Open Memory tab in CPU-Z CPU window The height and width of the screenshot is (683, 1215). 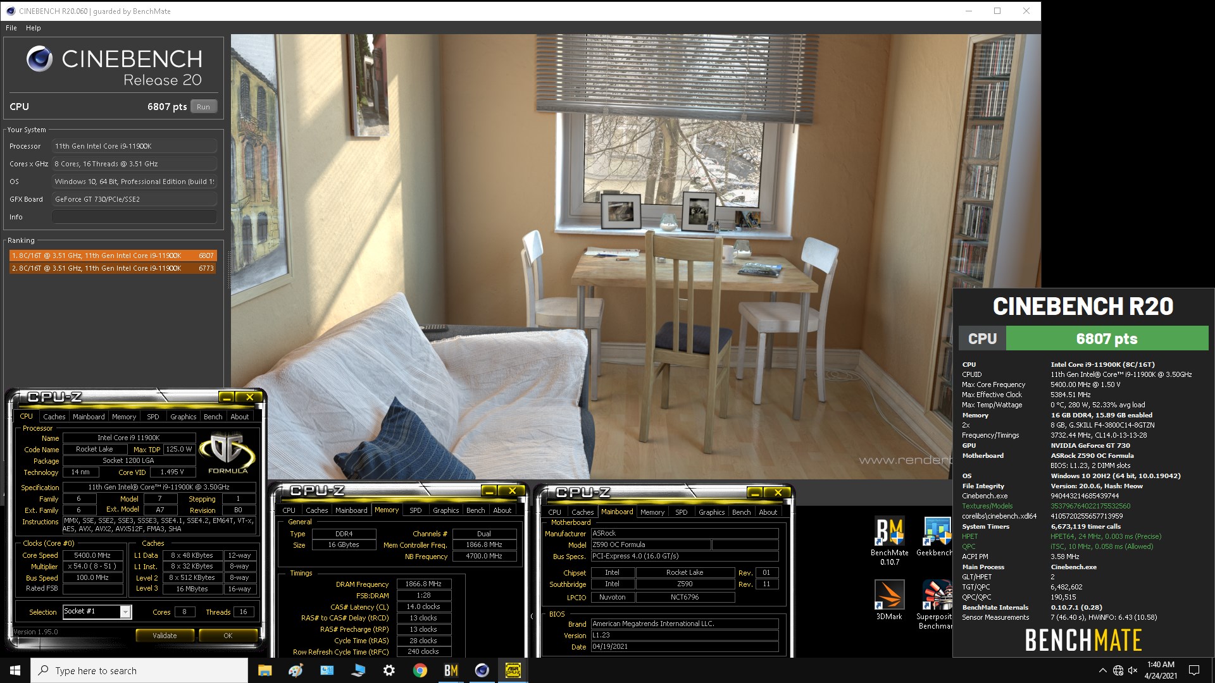(124, 417)
